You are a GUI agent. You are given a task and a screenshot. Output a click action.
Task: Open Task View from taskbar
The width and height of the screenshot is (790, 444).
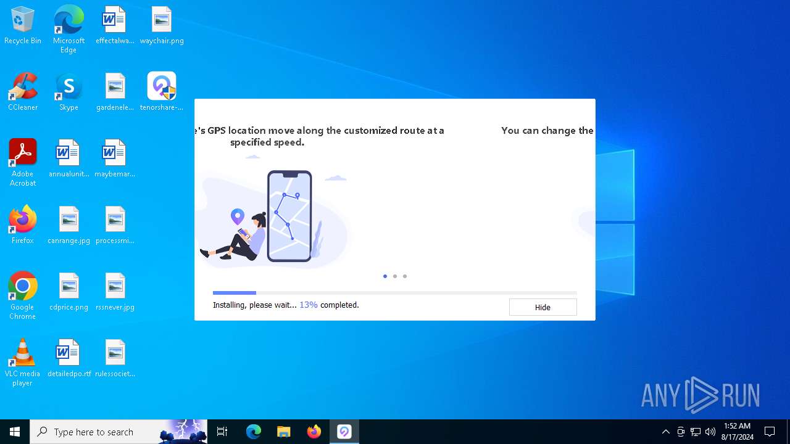click(x=222, y=432)
